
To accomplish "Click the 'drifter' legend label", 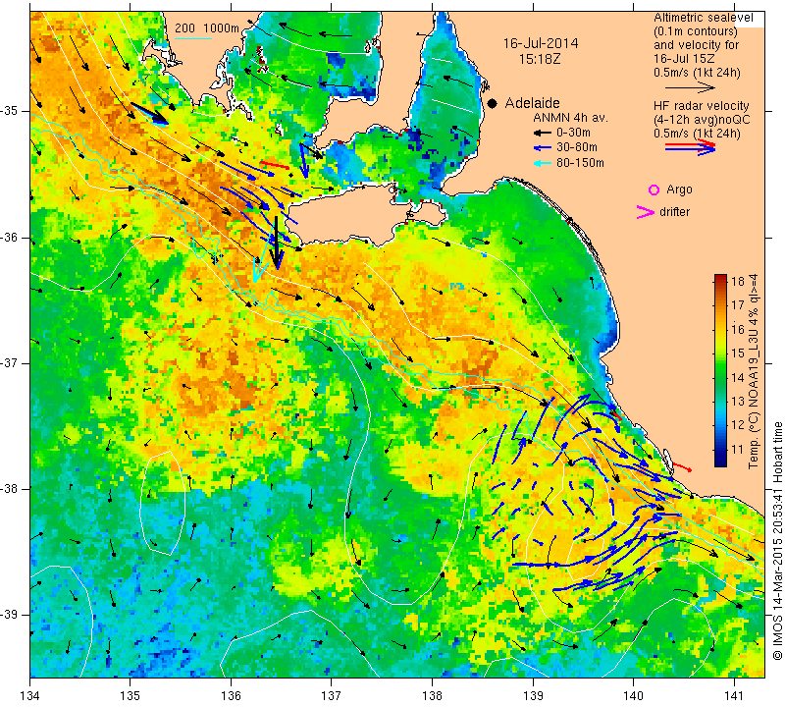I will 674,212.
